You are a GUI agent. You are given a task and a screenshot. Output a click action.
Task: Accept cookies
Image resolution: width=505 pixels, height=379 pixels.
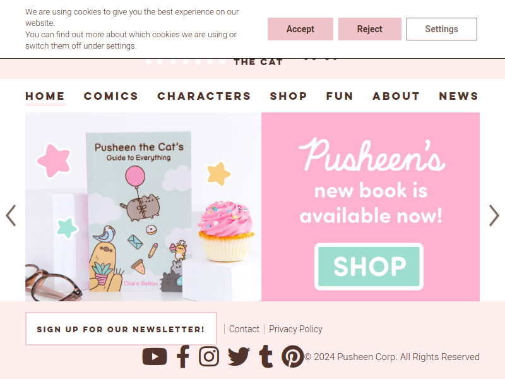pos(300,29)
